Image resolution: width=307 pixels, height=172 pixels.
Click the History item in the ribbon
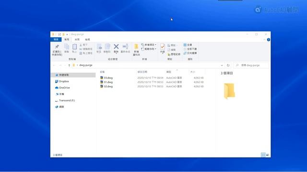point(174,54)
